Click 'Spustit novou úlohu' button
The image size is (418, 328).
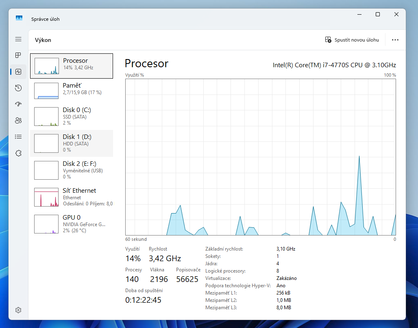click(352, 40)
